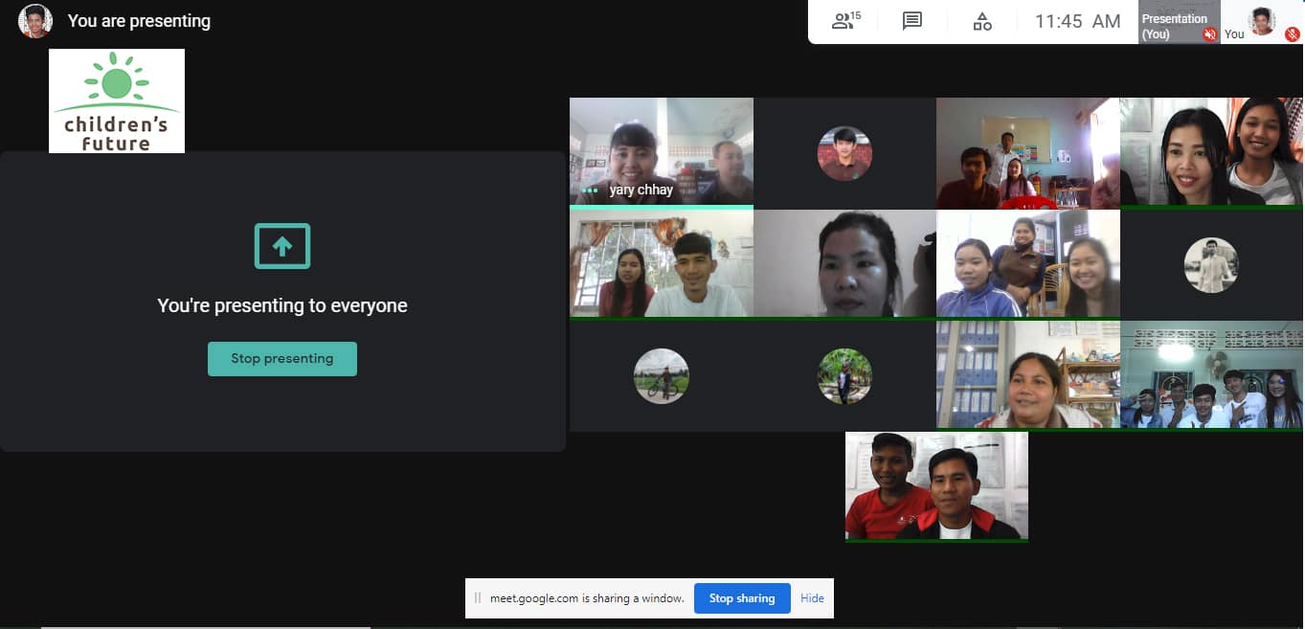Open the chat panel icon
This screenshot has height=629, width=1305.
(912, 21)
